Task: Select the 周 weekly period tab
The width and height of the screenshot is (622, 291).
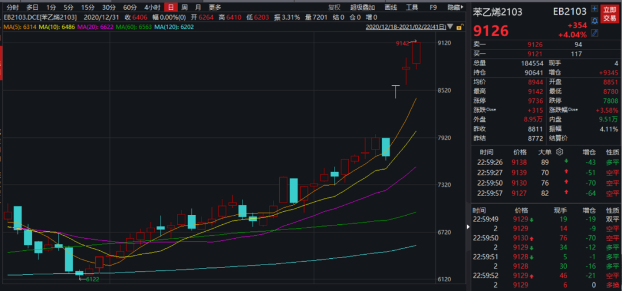Action: (x=184, y=7)
